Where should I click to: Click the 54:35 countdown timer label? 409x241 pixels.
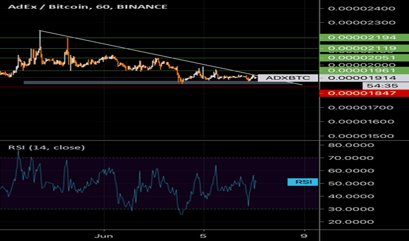[386, 86]
